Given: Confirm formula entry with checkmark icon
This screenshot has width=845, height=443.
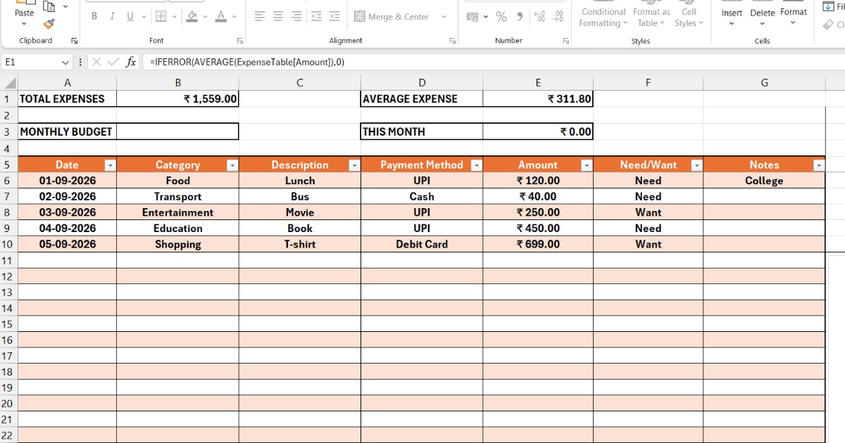Looking at the screenshot, I should tap(113, 62).
